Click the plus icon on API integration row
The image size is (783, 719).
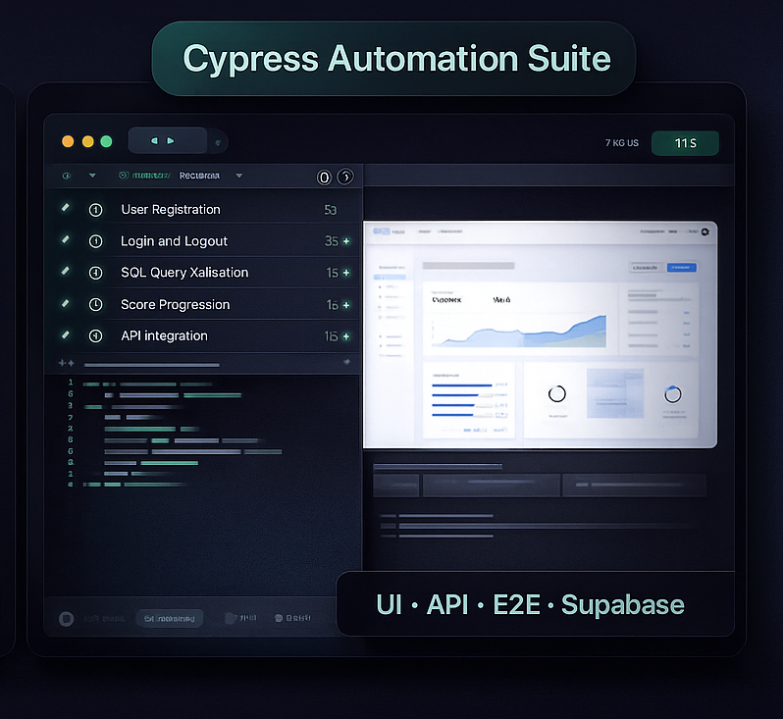[x=346, y=336]
